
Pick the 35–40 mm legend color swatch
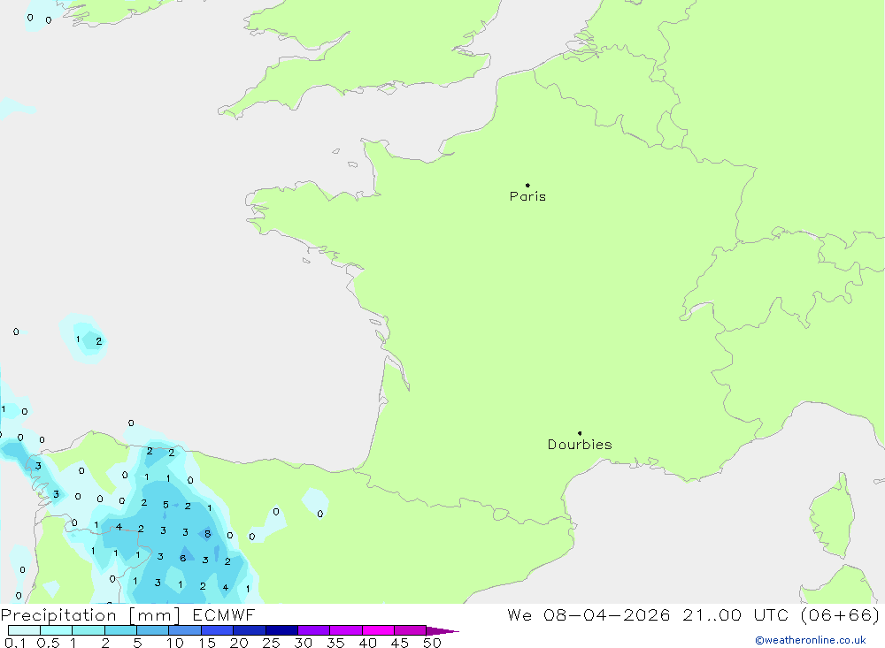pos(345,630)
